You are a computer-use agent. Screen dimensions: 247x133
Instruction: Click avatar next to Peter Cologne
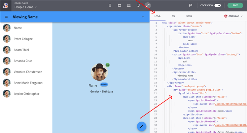click(7, 39)
